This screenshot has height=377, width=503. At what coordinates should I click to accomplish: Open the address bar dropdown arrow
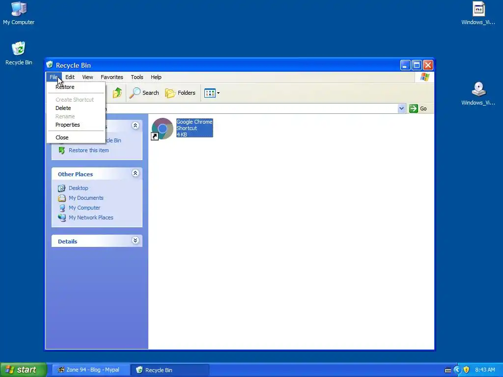pyautogui.click(x=401, y=108)
